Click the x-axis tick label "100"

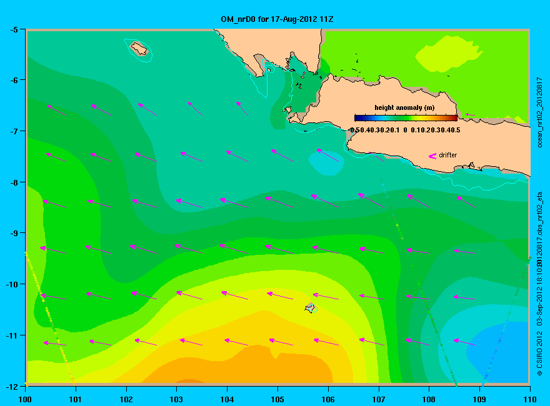(x=25, y=399)
